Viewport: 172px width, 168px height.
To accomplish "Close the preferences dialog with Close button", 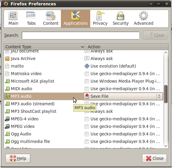I will (x=154, y=158).
